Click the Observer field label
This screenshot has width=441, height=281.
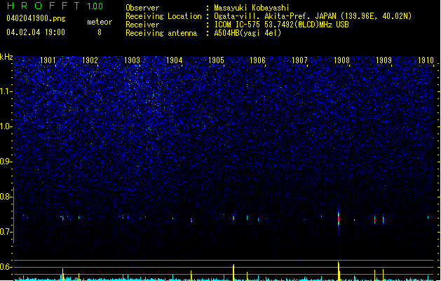pyautogui.click(x=142, y=8)
